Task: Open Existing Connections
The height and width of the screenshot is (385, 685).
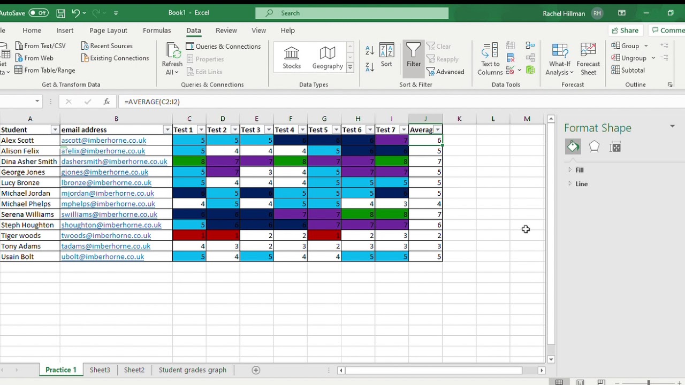Action: tap(115, 58)
